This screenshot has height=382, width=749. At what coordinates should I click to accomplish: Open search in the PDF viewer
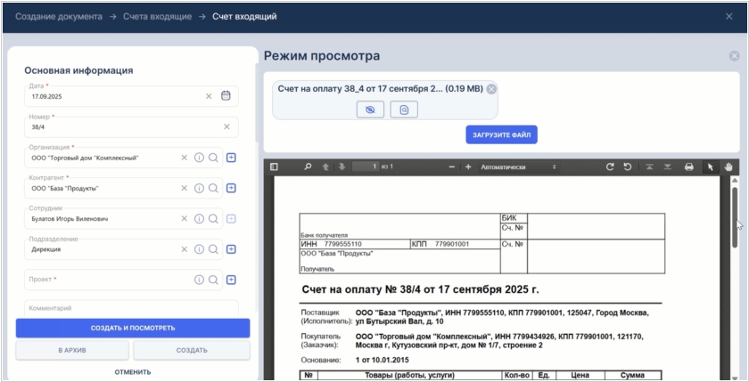(x=308, y=167)
